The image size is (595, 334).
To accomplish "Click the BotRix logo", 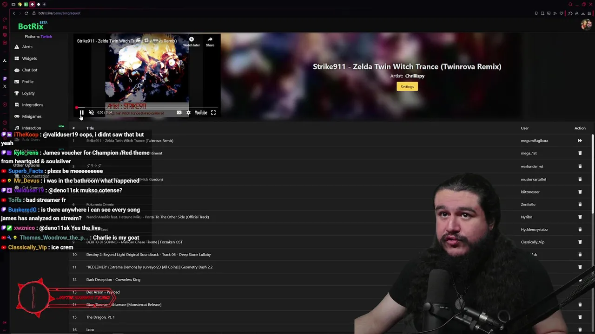I will point(31,27).
